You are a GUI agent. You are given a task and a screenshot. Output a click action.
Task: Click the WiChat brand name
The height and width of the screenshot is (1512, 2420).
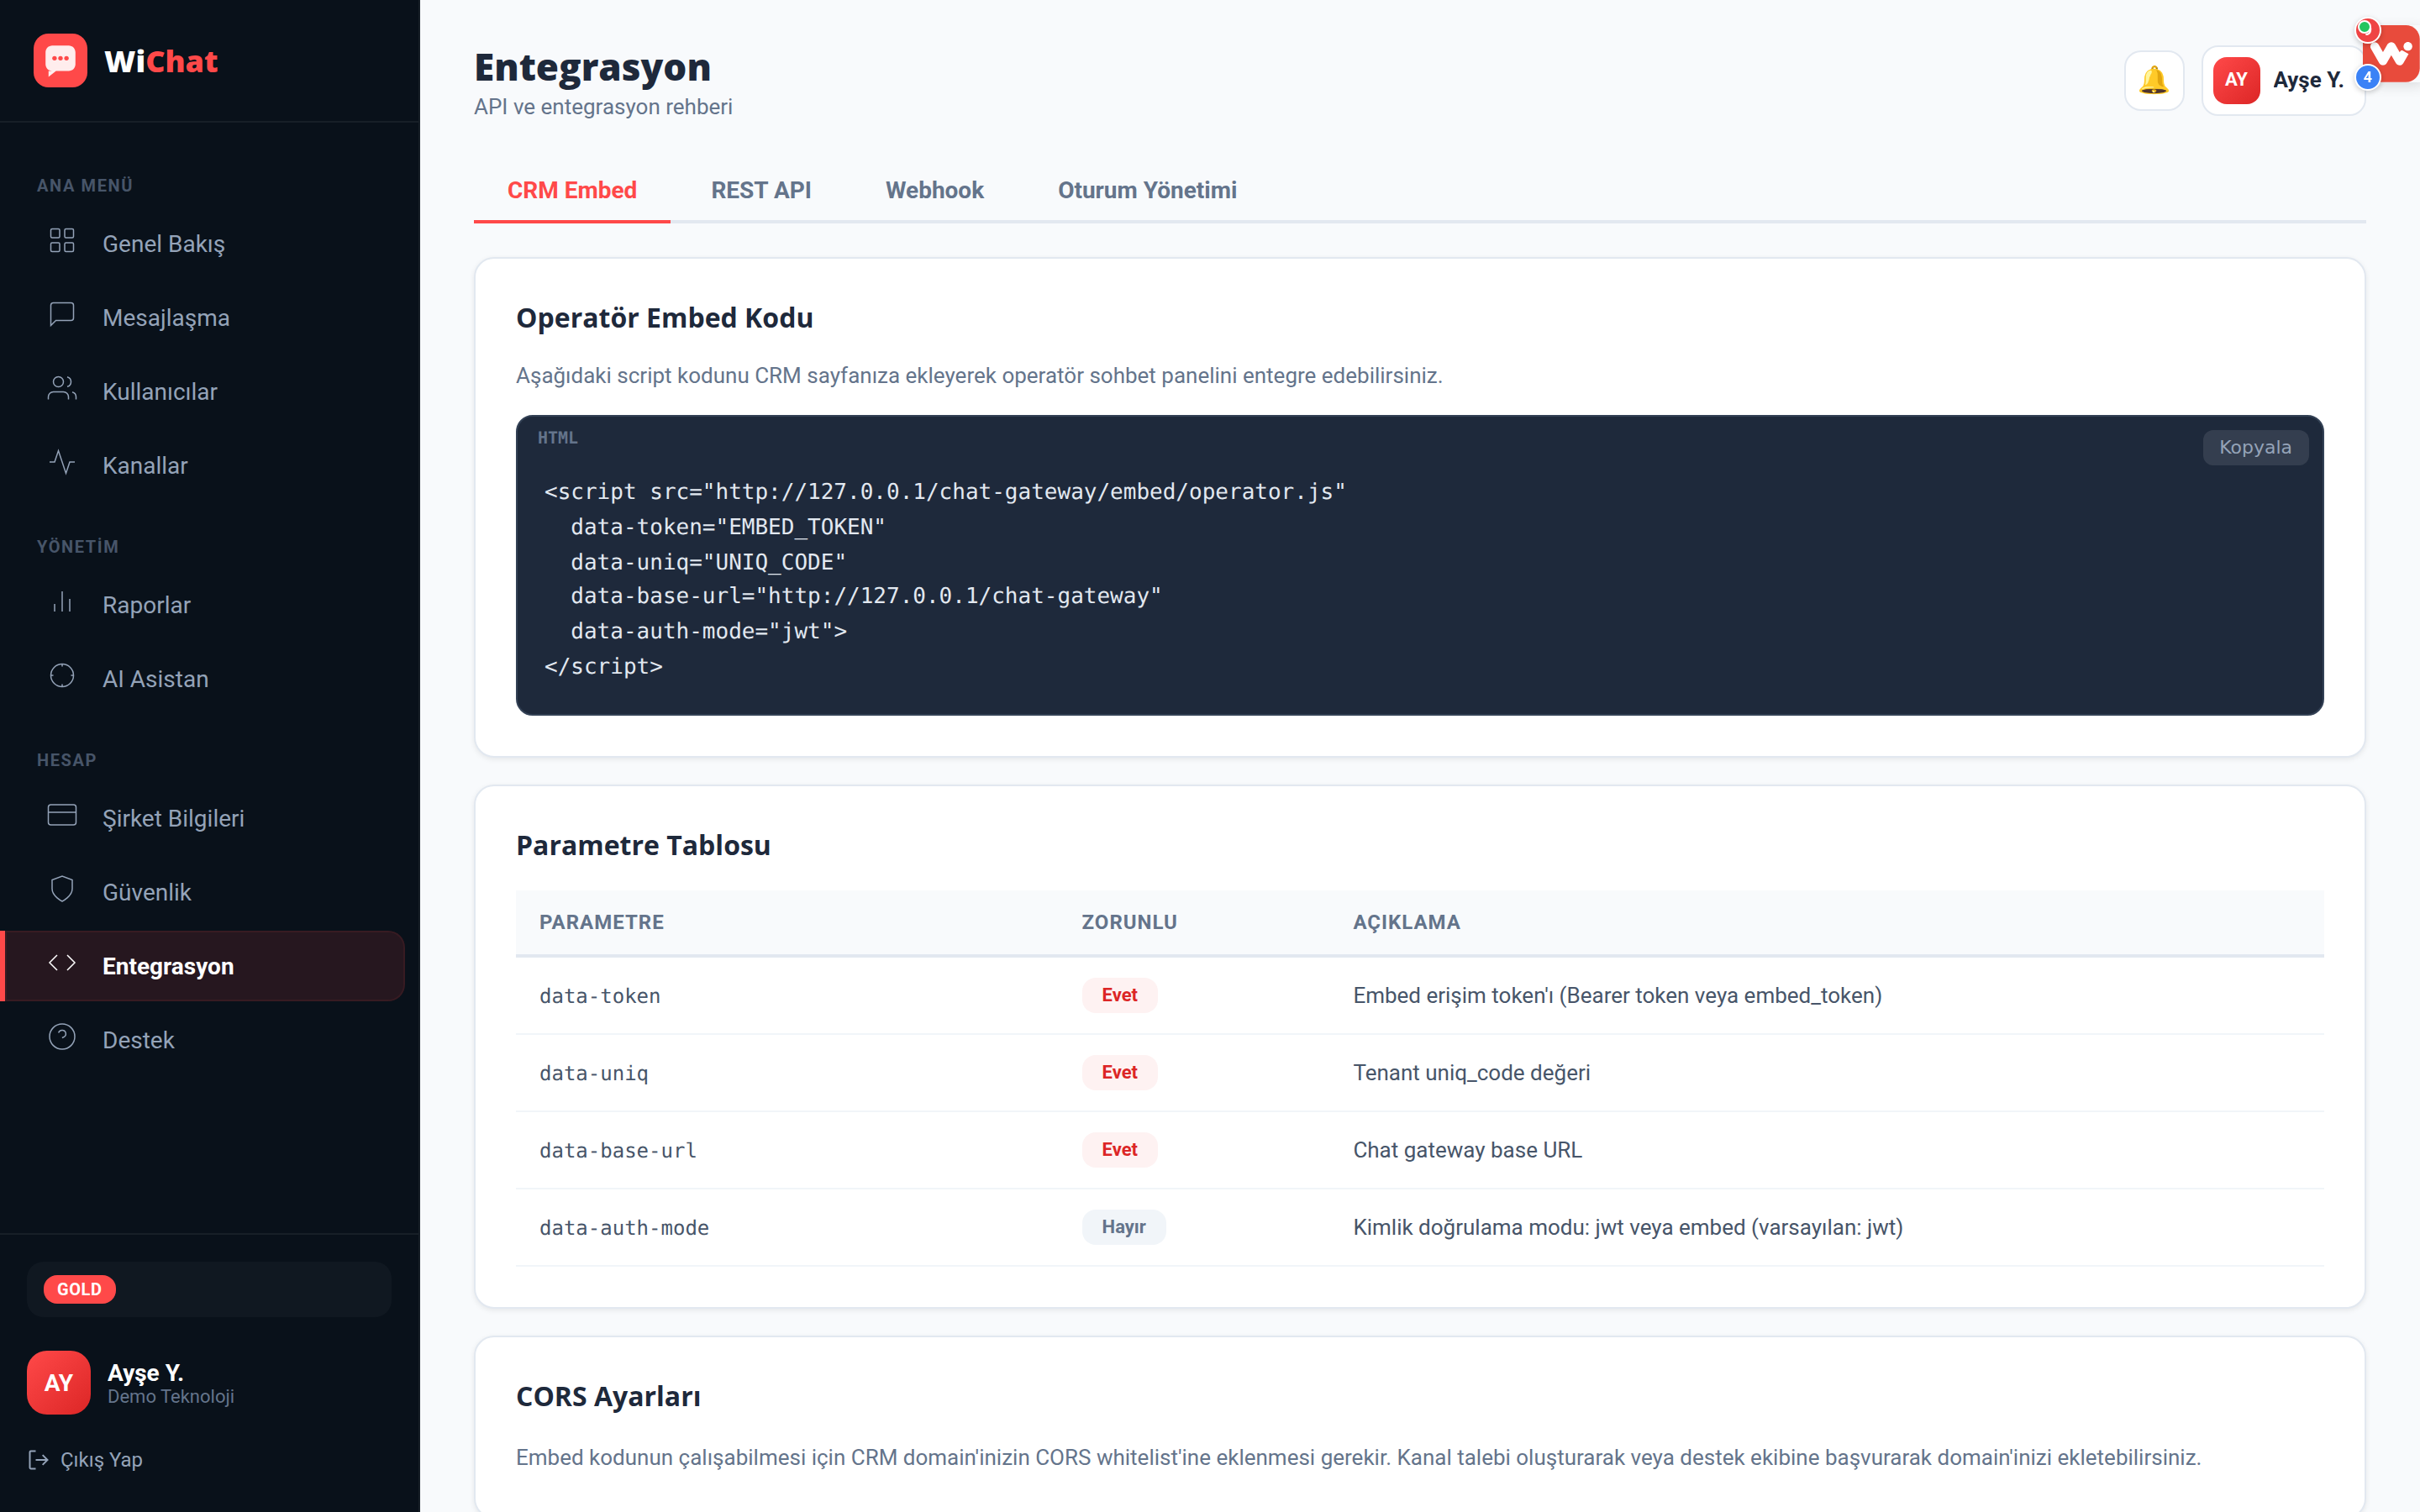(x=160, y=61)
